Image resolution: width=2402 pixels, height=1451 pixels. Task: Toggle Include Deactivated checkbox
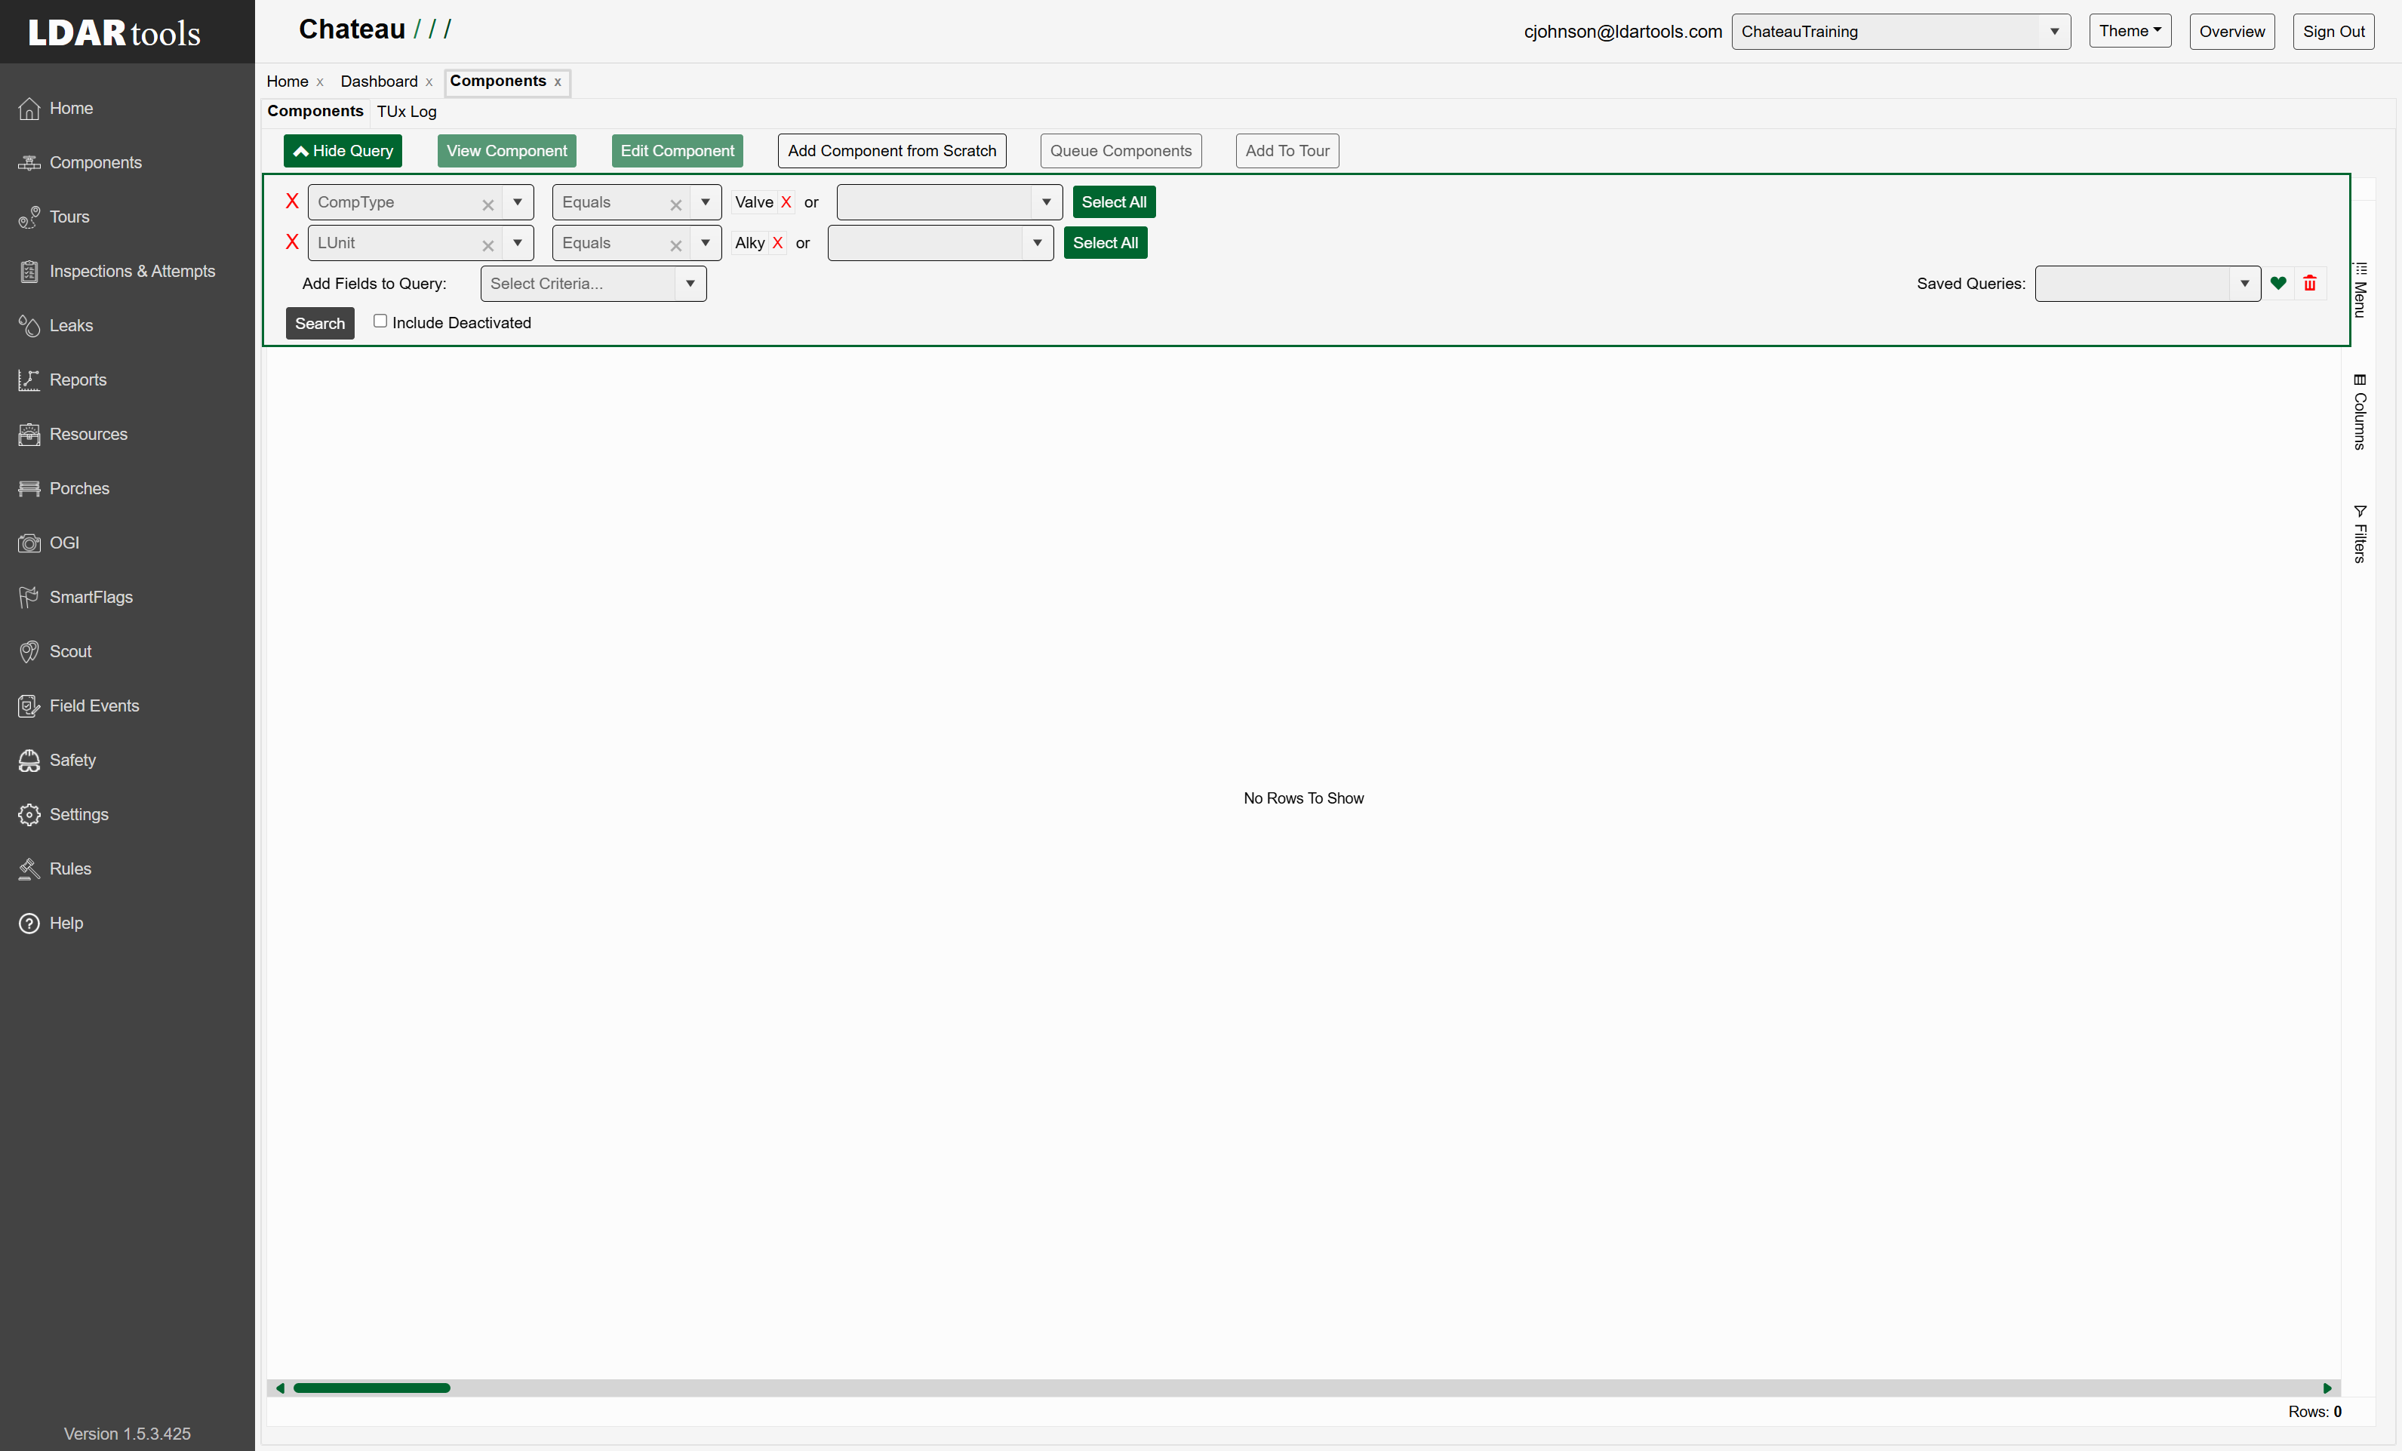click(x=380, y=321)
